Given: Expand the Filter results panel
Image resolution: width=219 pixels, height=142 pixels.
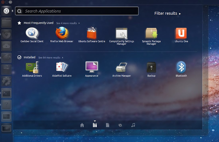Looking at the screenshot, I should pos(168,13).
